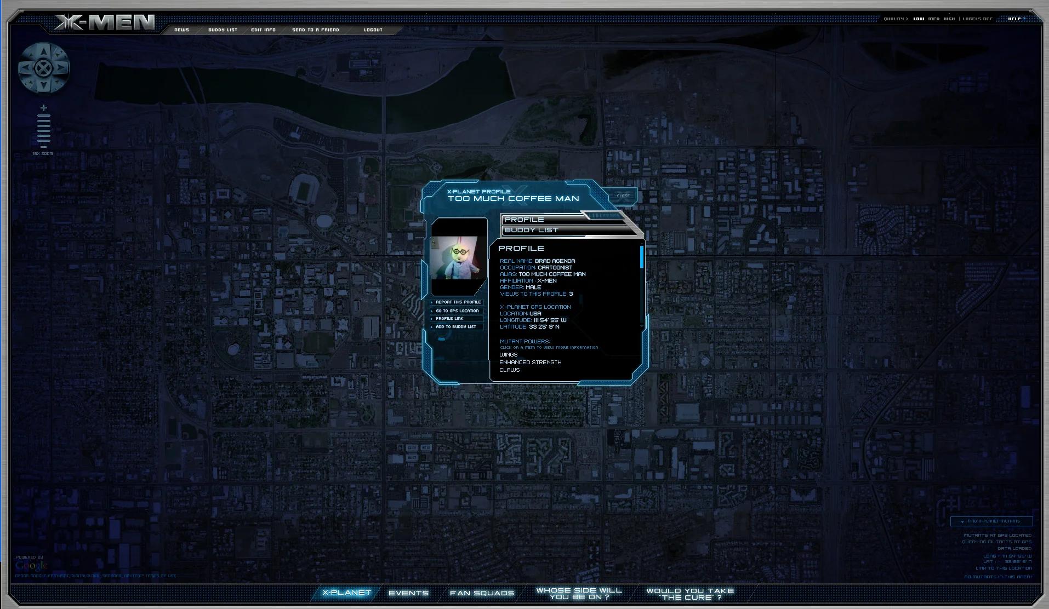The width and height of the screenshot is (1049, 609).
Task: Click the 'Brad Agenda' real name text
Action: pos(555,261)
